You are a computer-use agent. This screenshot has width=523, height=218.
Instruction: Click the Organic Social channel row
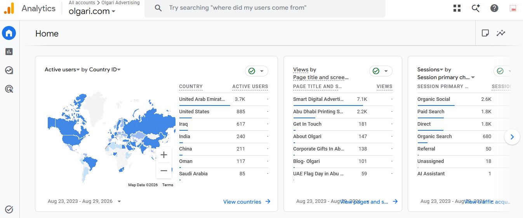[x=464, y=99]
